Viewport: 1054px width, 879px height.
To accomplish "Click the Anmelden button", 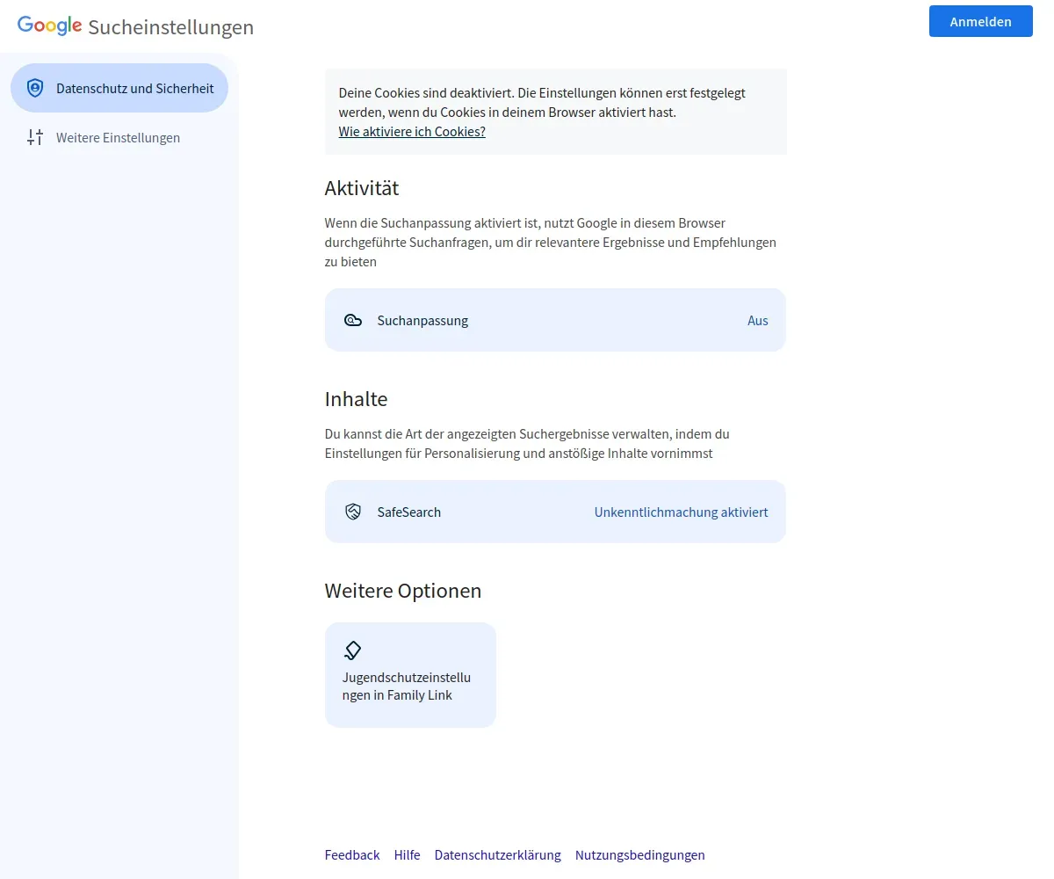I will pyautogui.click(x=980, y=21).
